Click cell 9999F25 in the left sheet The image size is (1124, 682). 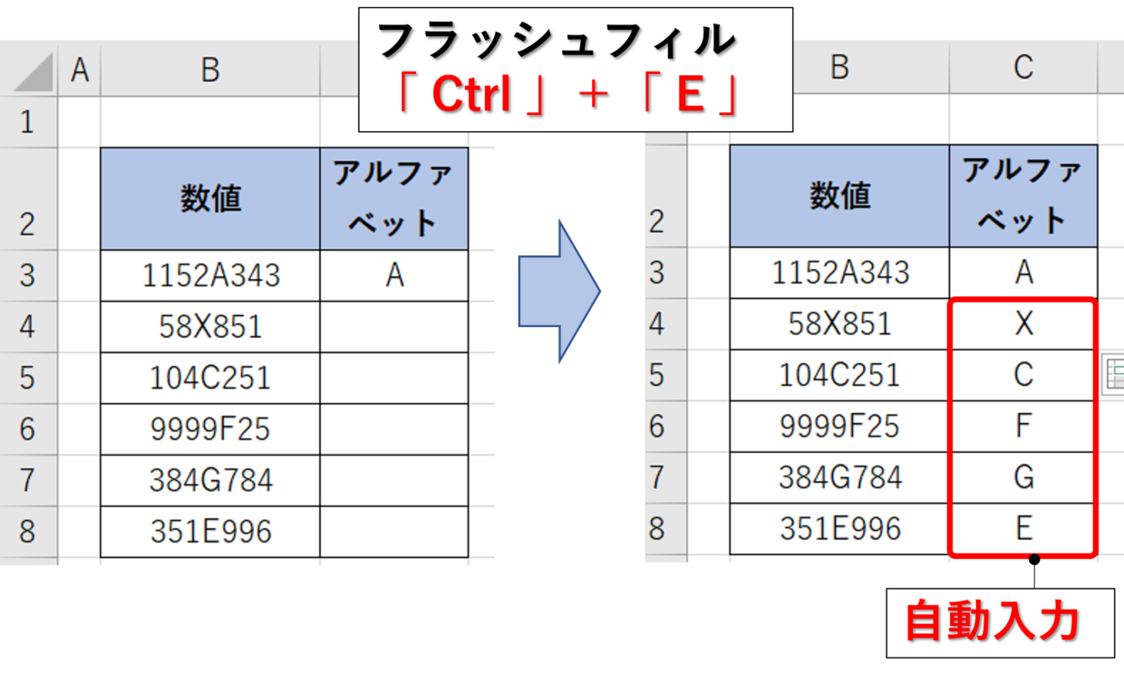point(210,429)
